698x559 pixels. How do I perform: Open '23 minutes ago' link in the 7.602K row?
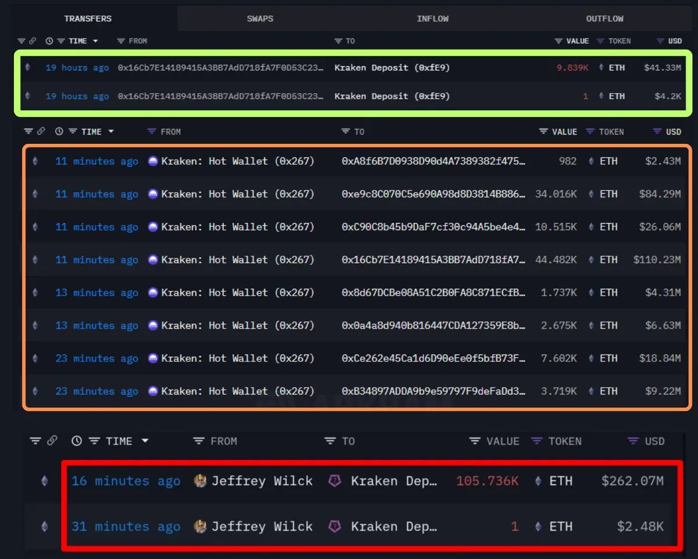tap(97, 358)
